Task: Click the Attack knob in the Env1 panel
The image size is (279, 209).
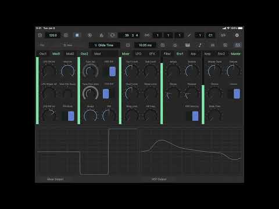Action: tap(173, 71)
